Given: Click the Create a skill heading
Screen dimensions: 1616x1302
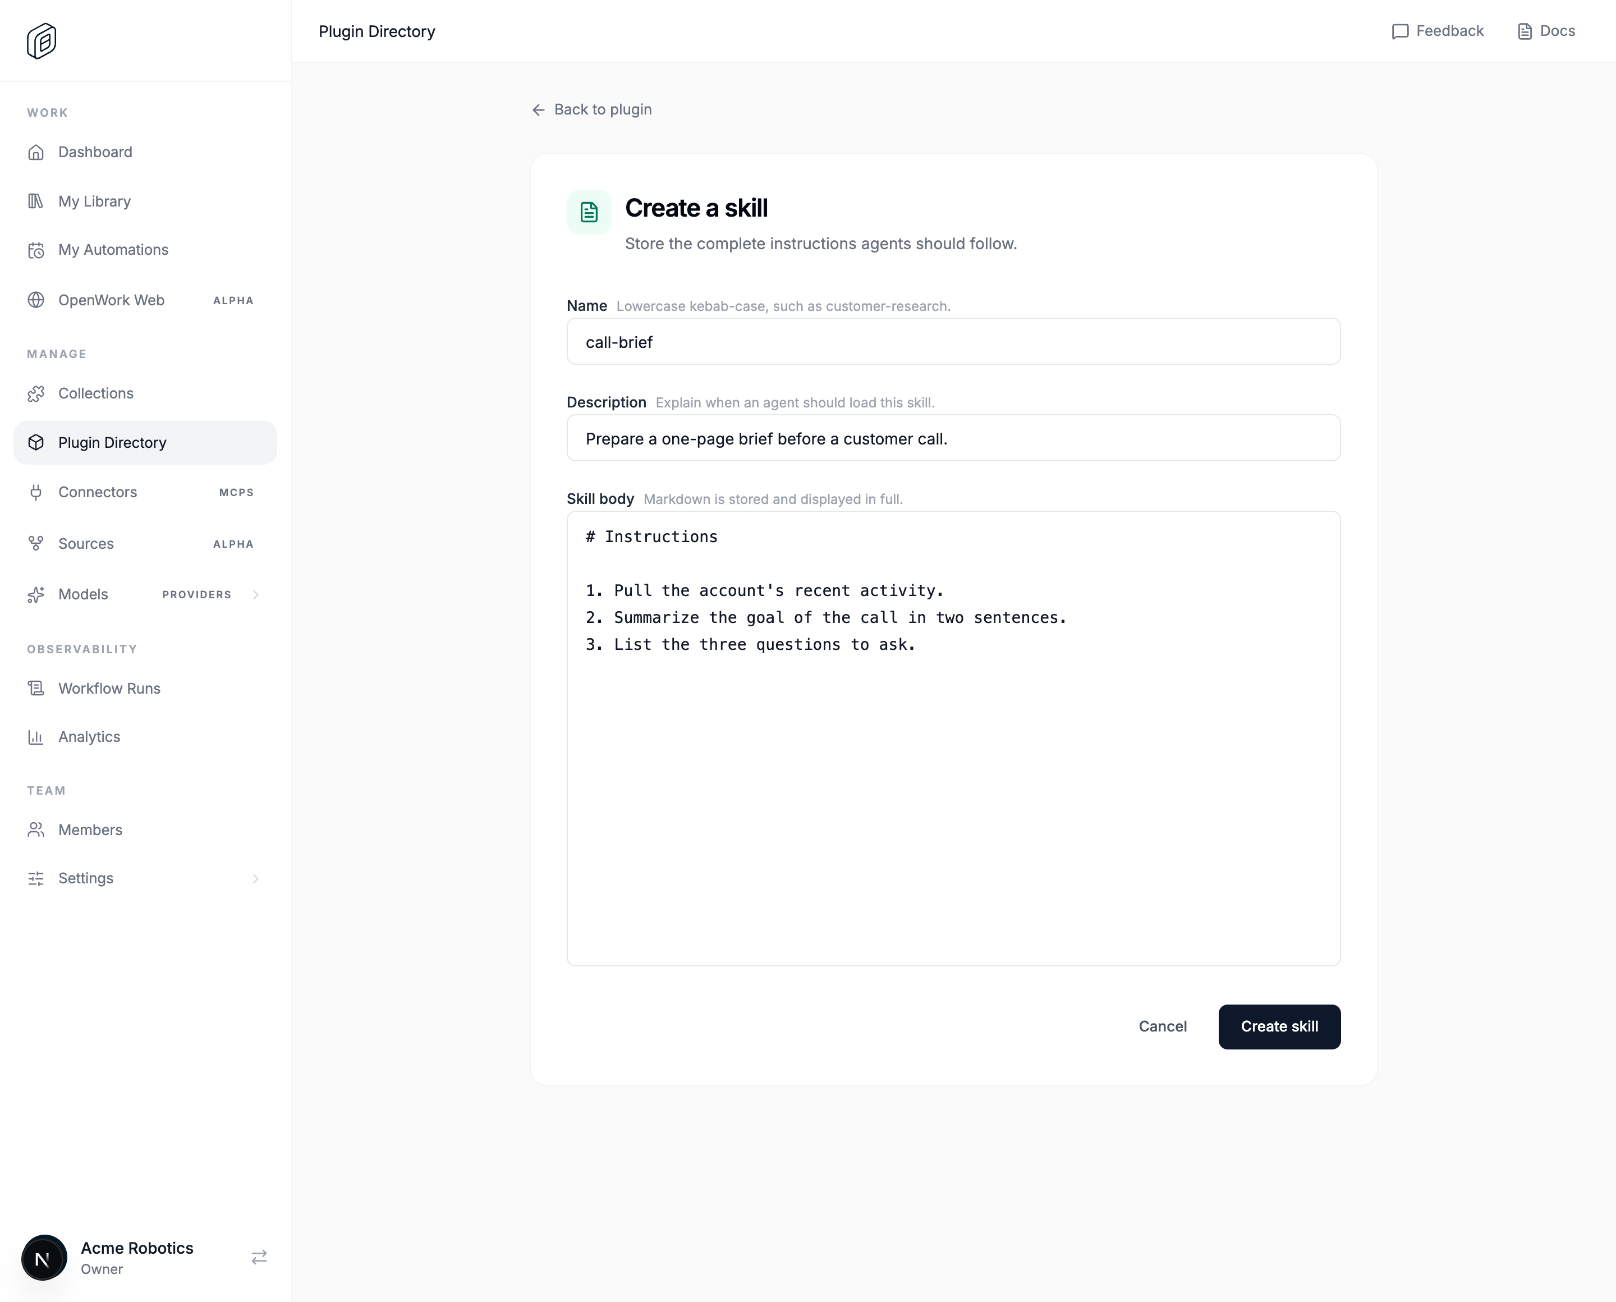Looking at the screenshot, I should point(696,209).
